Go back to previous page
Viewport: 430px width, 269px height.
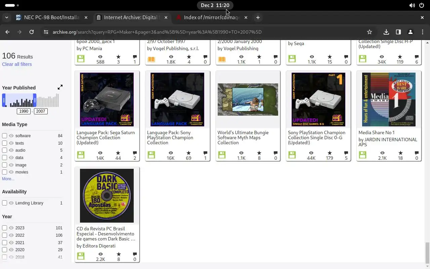(x=7, y=32)
